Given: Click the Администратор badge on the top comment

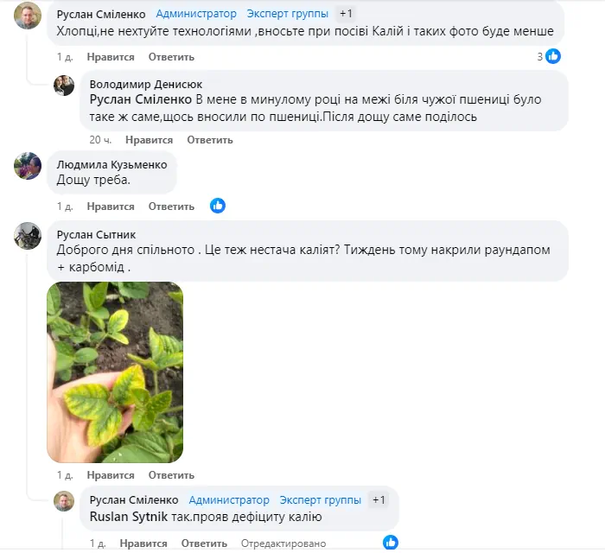Looking at the screenshot, I should pos(196,14).
